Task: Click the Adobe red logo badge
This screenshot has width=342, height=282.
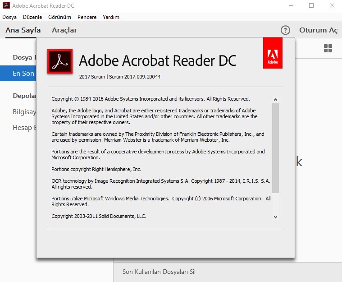Action: 273,53
